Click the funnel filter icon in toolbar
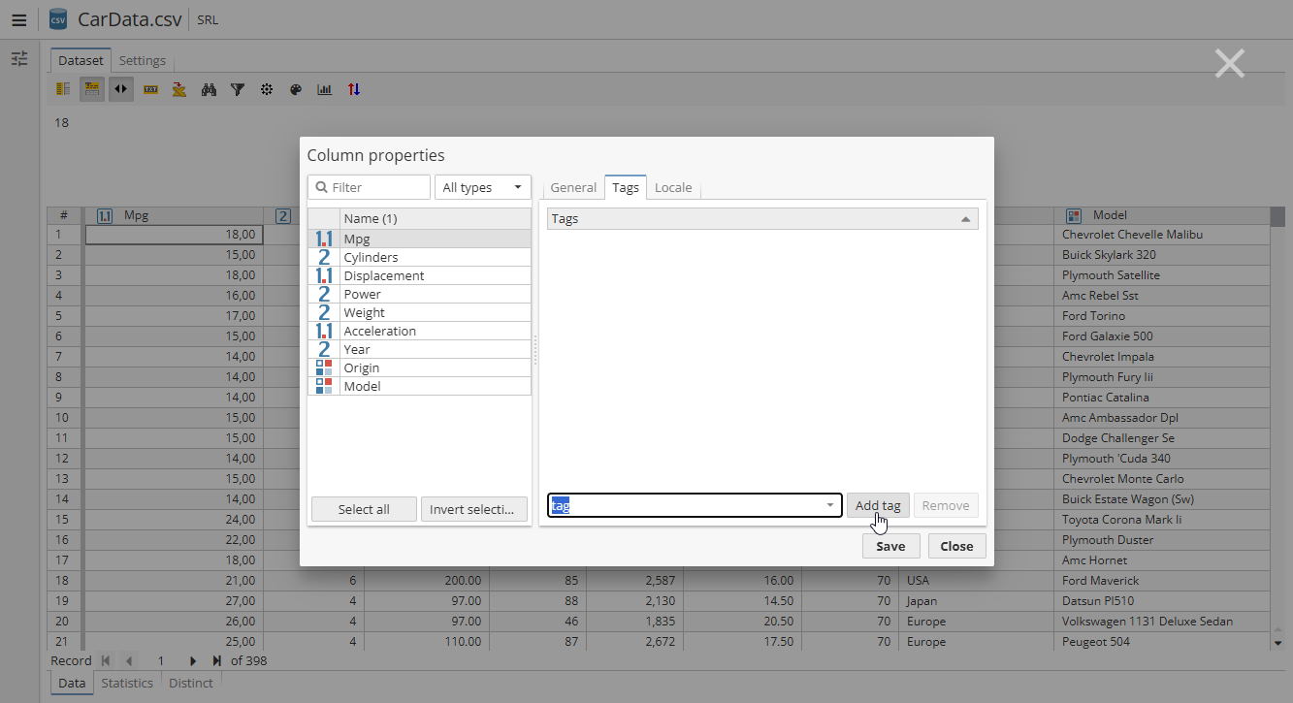 point(238,89)
